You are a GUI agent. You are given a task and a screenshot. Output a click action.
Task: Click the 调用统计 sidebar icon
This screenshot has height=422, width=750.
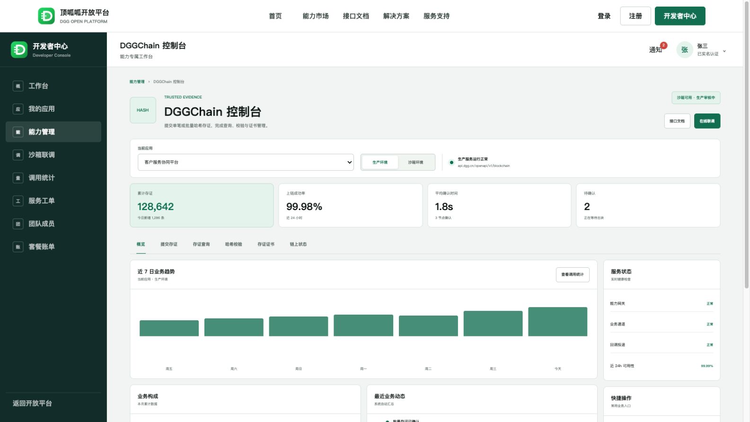[18, 178]
